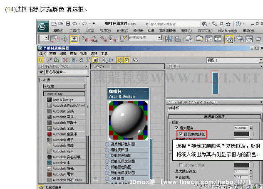Click the 粗糙度贴图 input socket circle

pyautogui.click(x=107, y=150)
